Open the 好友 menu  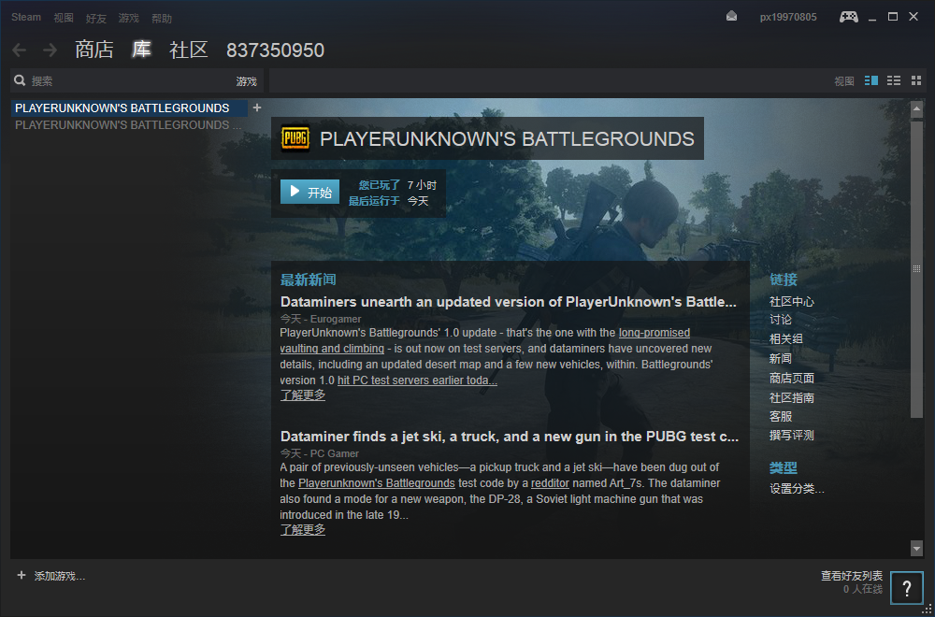tap(96, 19)
